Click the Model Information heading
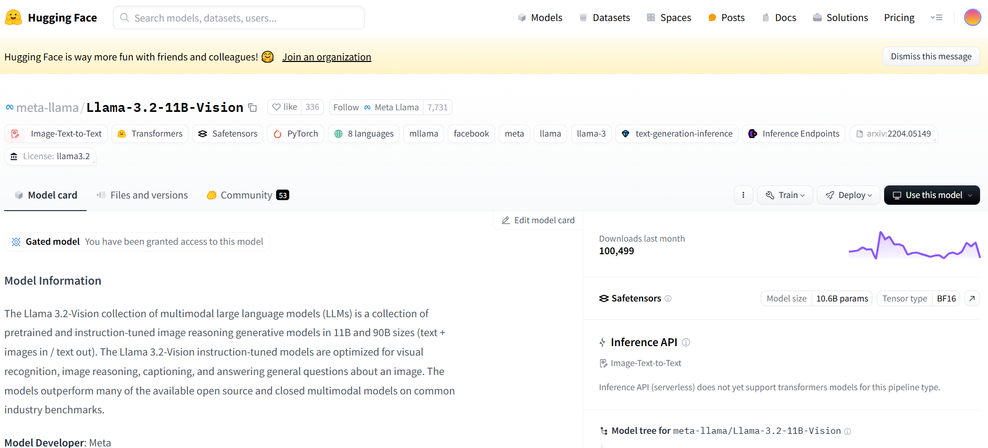Screen dimensions: 988x448 (x=53, y=281)
